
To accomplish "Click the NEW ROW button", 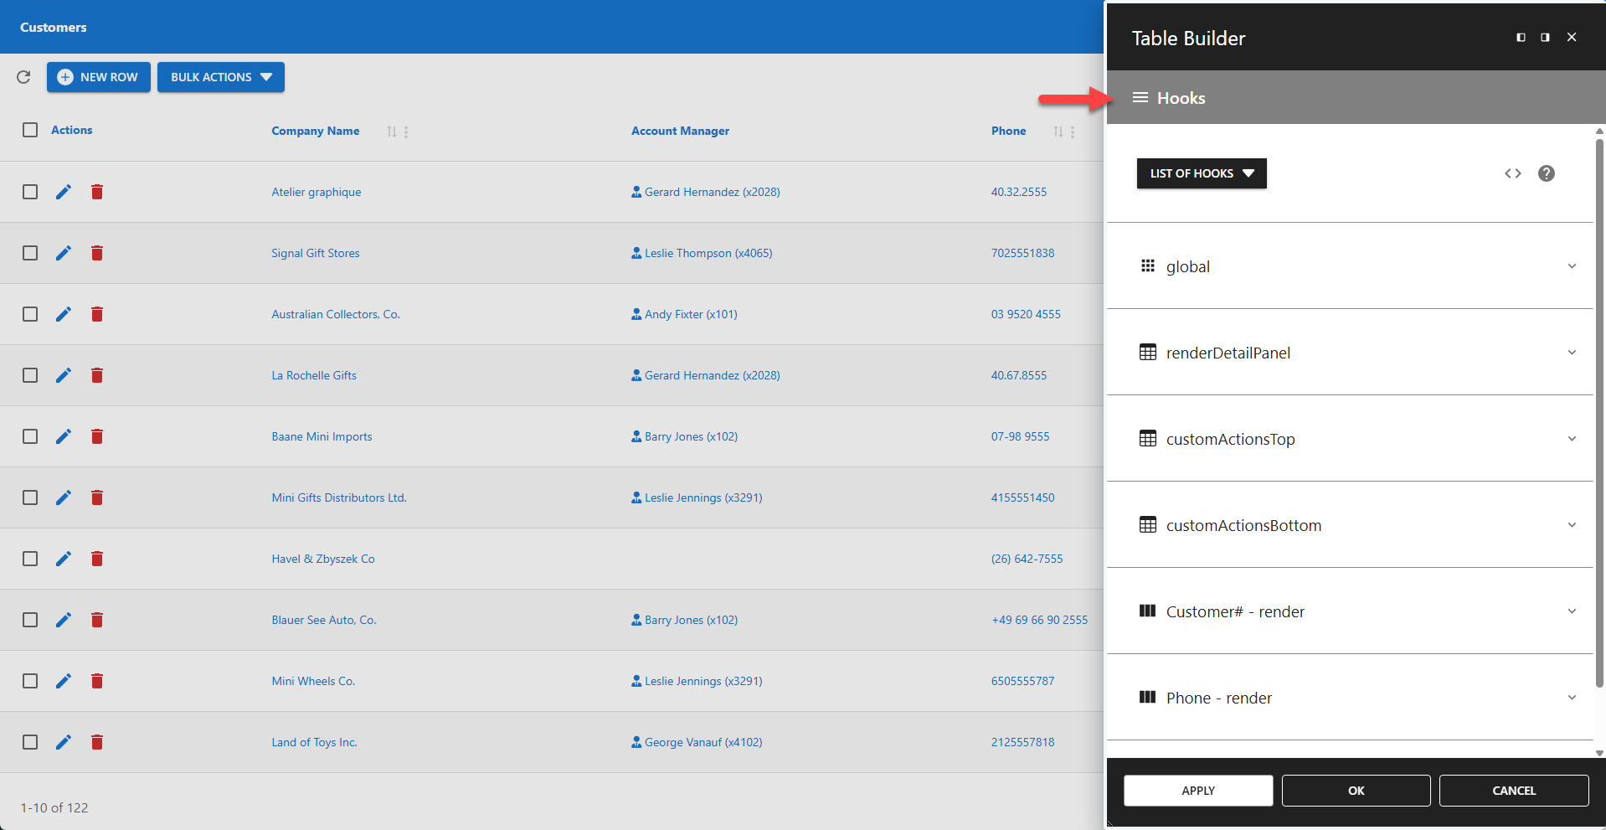I will (98, 77).
